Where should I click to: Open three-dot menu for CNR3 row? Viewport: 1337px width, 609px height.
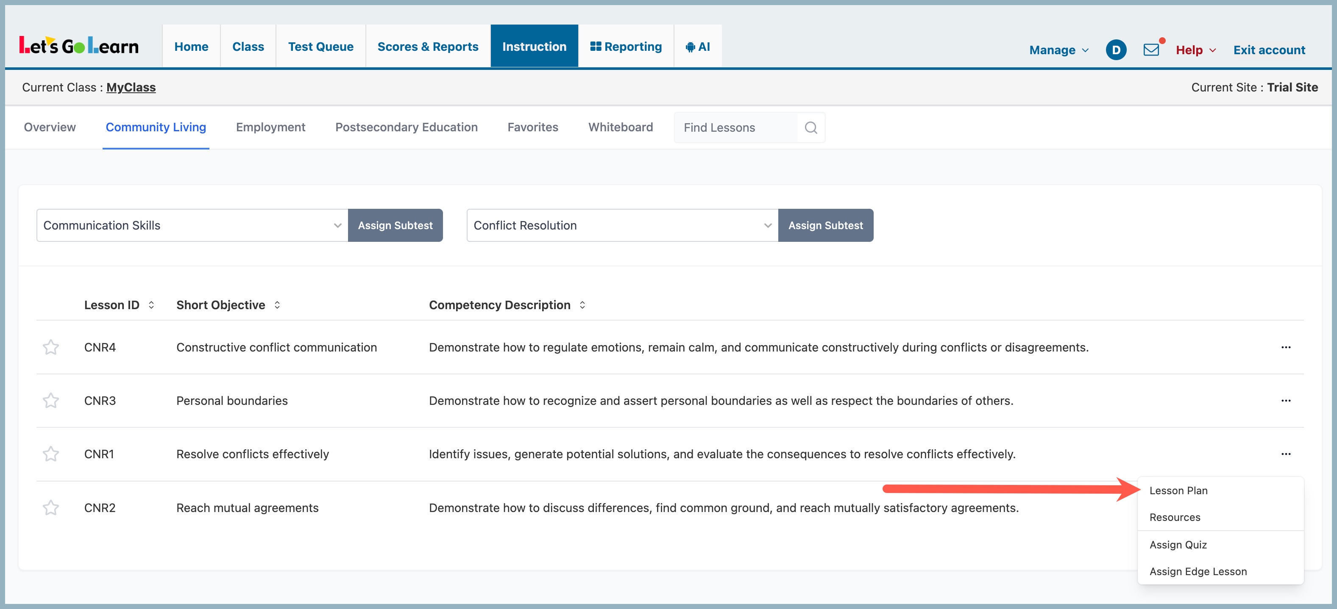tap(1285, 401)
